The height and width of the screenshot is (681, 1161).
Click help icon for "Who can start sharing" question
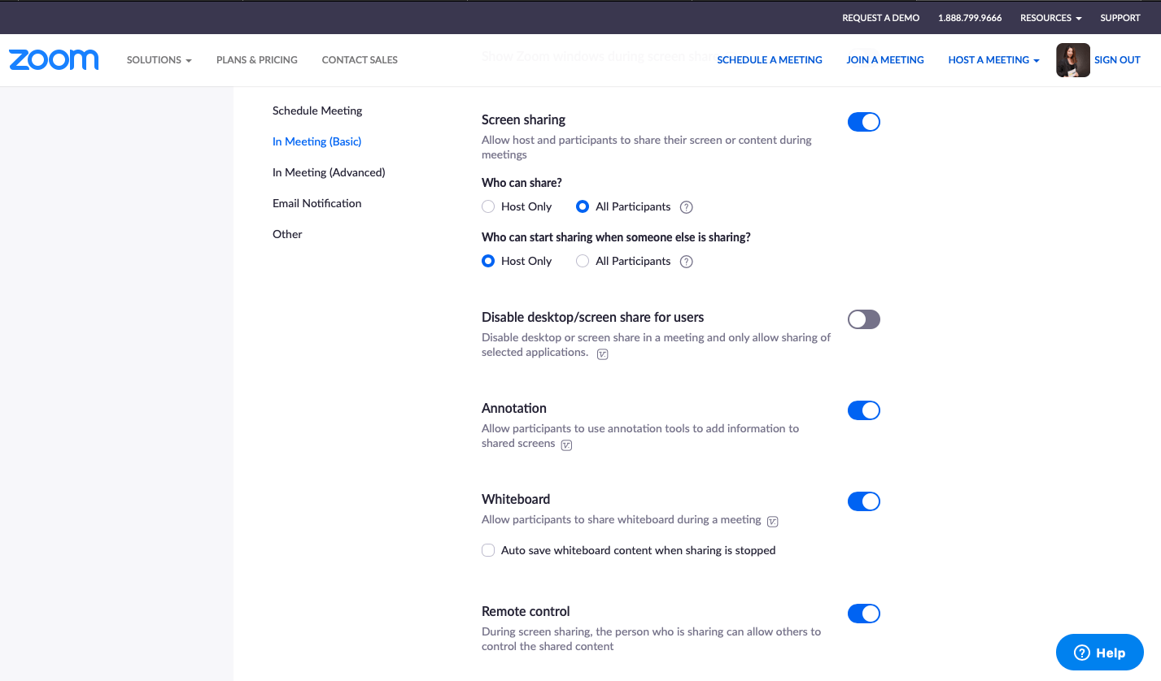(686, 261)
